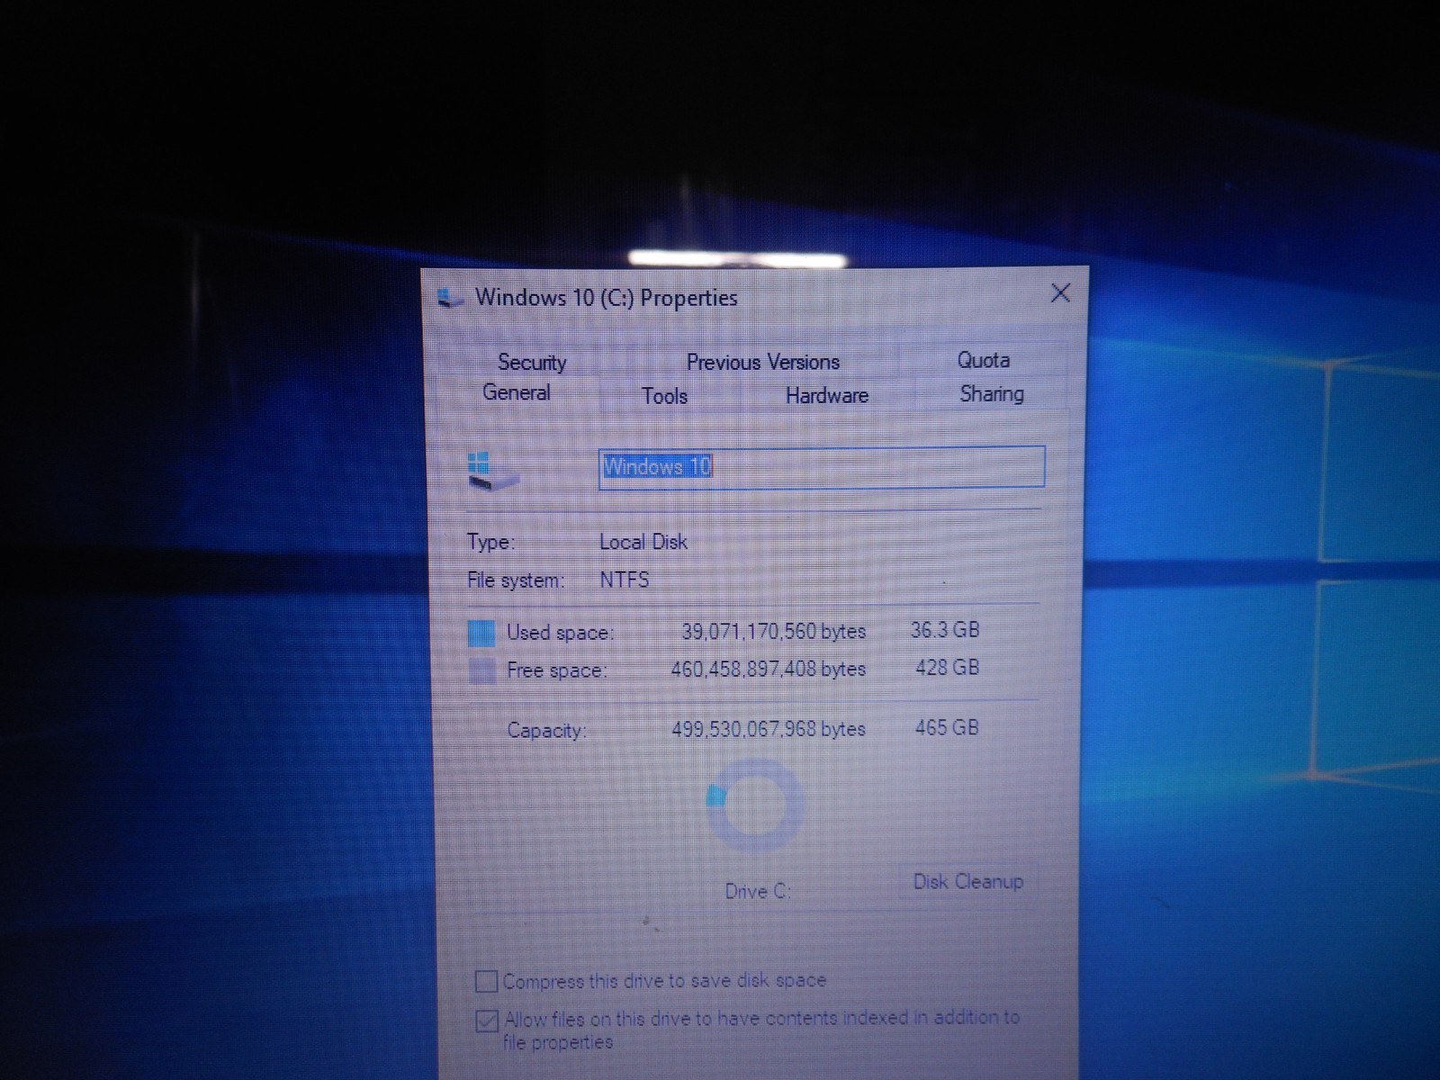Click the 'File system:' label
The image size is (1440, 1080).
(x=515, y=580)
